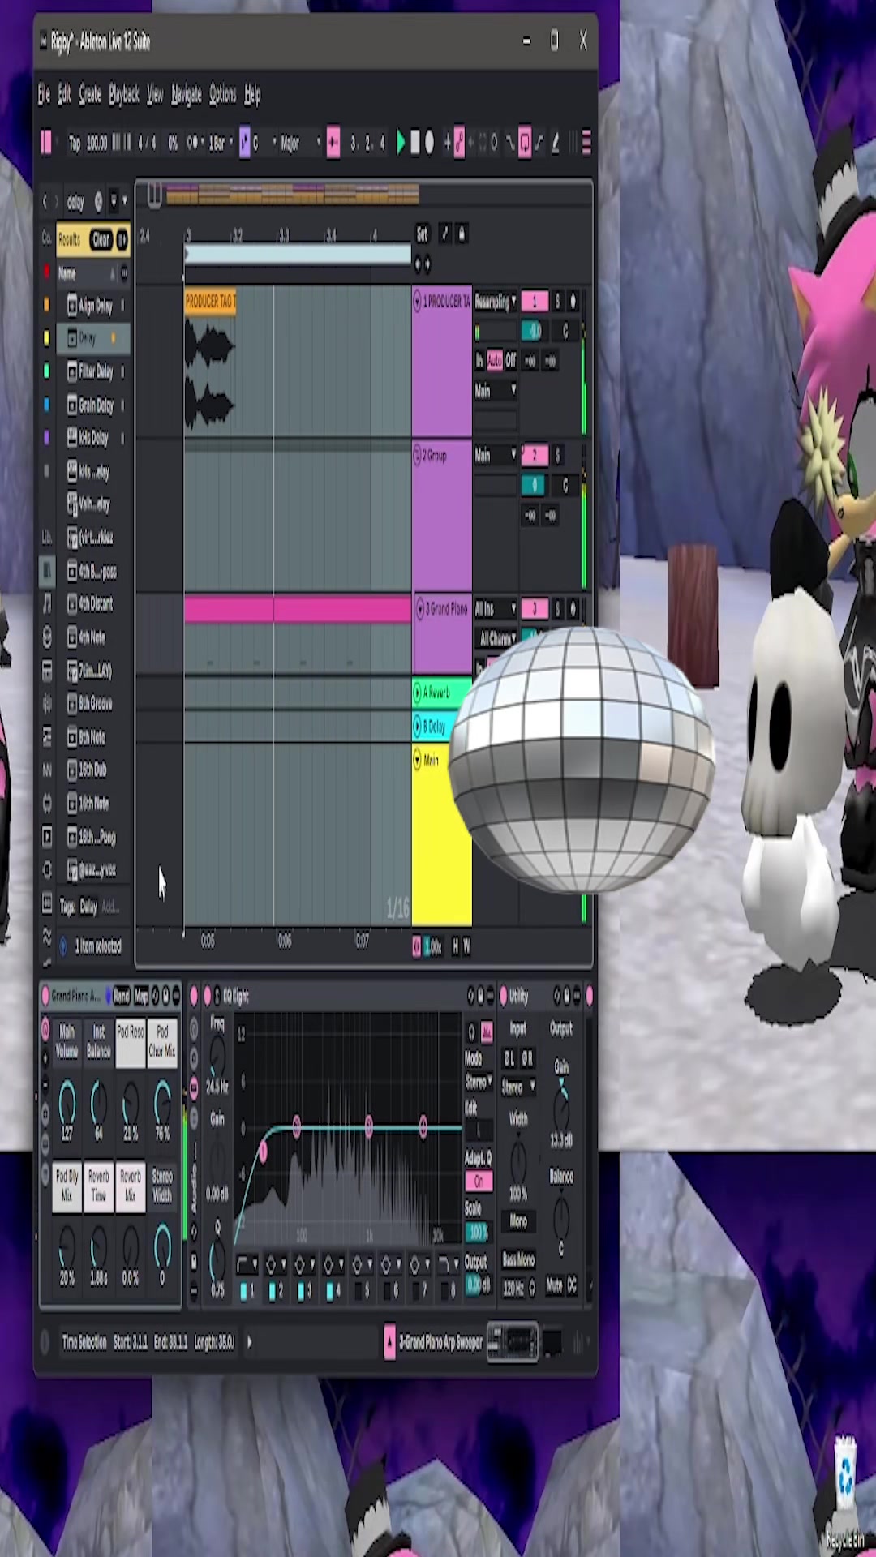
Task: Activate Draw Mode pencil icon
Action: 556,144
